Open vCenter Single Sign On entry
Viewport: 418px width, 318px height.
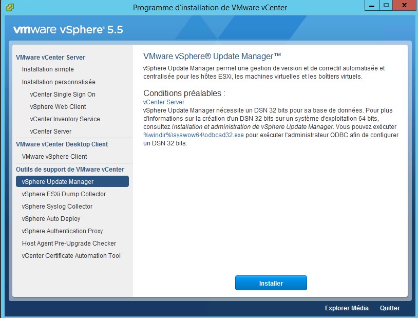coord(63,95)
